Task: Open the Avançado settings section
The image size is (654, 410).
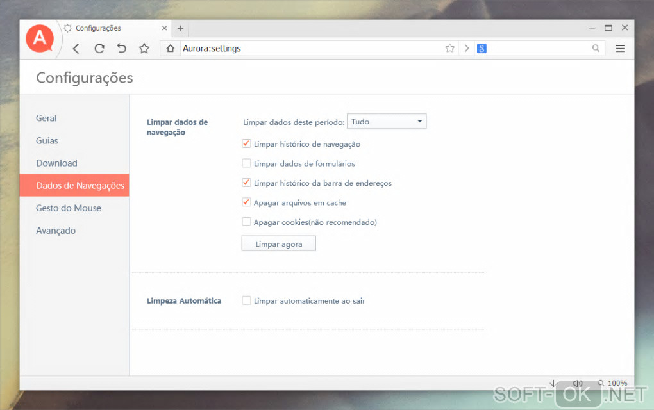Action: tap(56, 231)
